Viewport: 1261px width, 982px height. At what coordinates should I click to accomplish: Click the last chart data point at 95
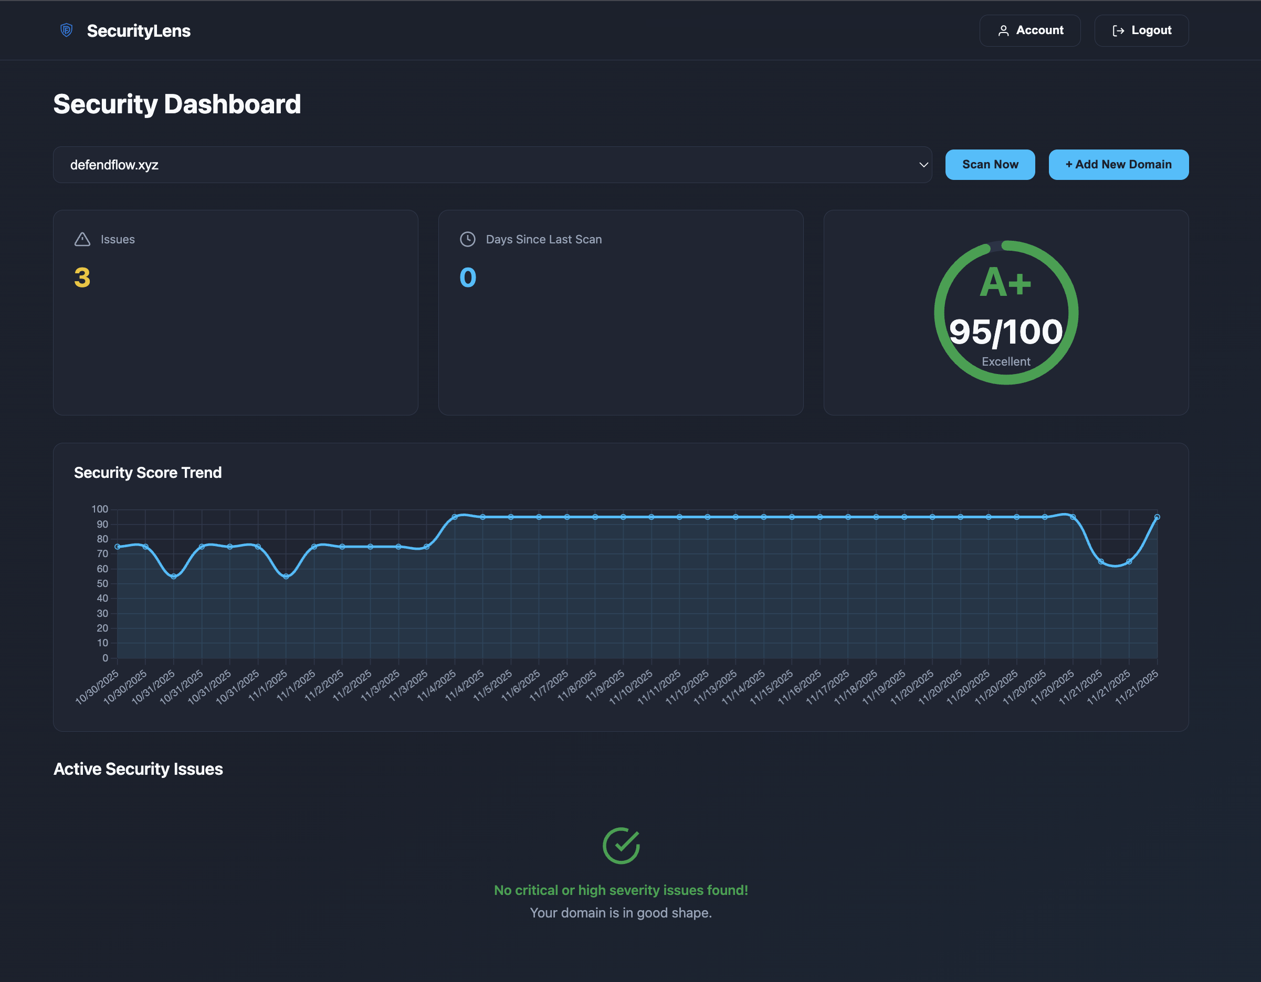pyautogui.click(x=1157, y=517)
